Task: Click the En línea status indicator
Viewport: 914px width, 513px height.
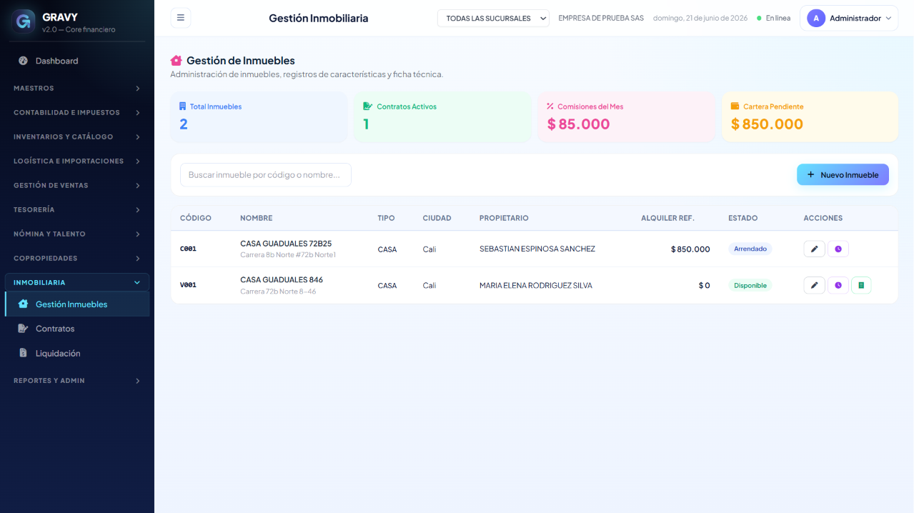Action: pyautogui.click(x=774, y=18)
